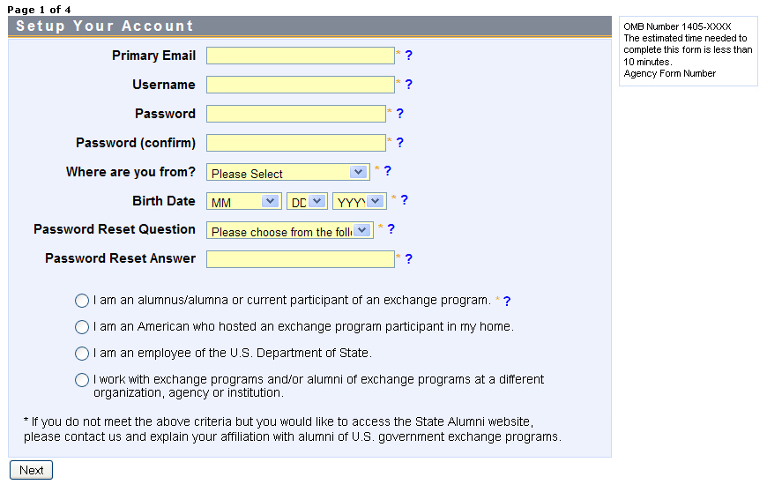The image size is (767, 492).
Task: Open help for the first Password field
Action: click(399, 114)
